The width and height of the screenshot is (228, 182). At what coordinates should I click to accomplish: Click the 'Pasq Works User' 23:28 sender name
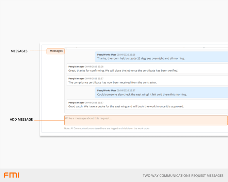point(107,55)
